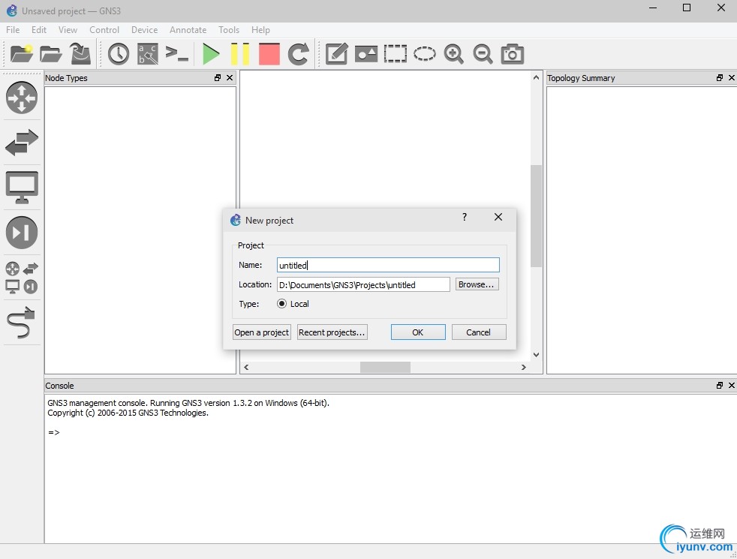737x559 pixels.
Task: Close the New project dialog
Action: coord(498,217)
